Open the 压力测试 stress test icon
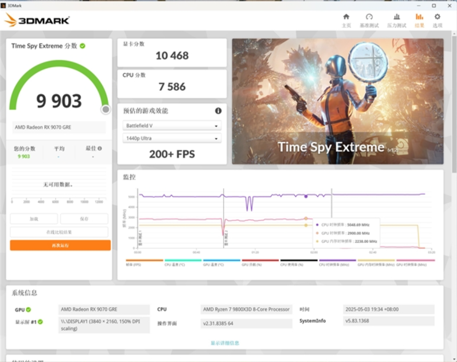 click(397, 17)
